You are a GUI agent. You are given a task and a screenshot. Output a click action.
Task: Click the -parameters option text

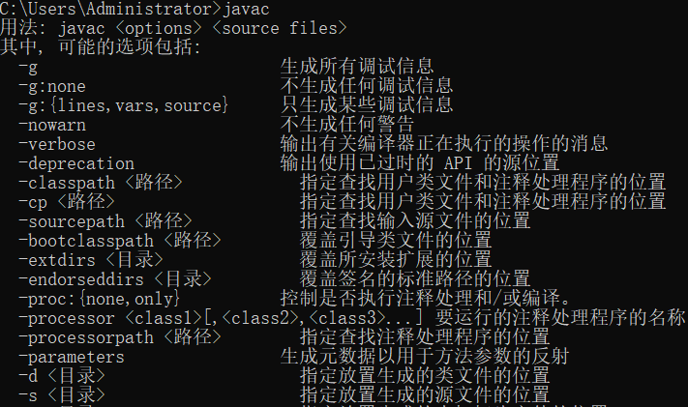coord(72,357)
